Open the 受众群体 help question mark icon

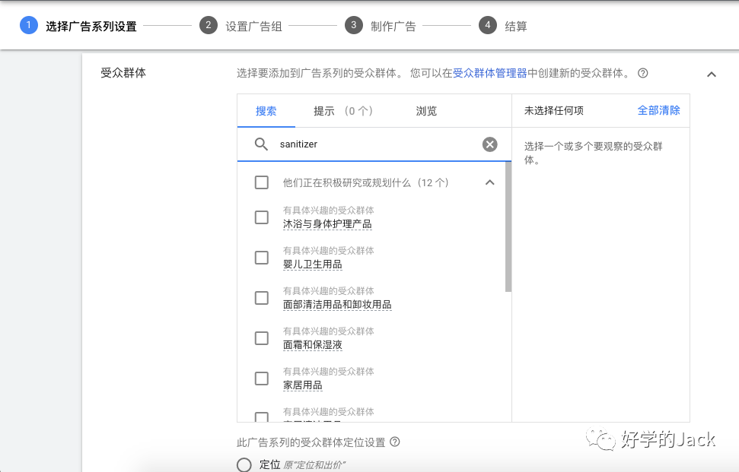tap(642, 73)
